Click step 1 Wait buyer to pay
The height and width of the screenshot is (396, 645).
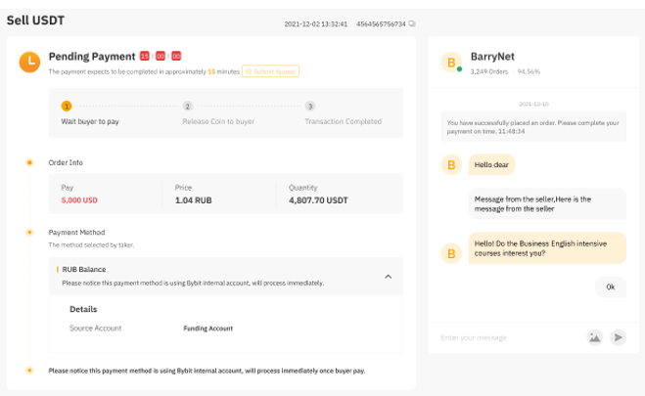click(67, 106)
